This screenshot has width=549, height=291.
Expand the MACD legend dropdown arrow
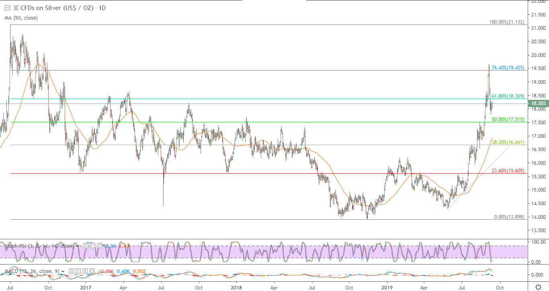tap(62, 272)
